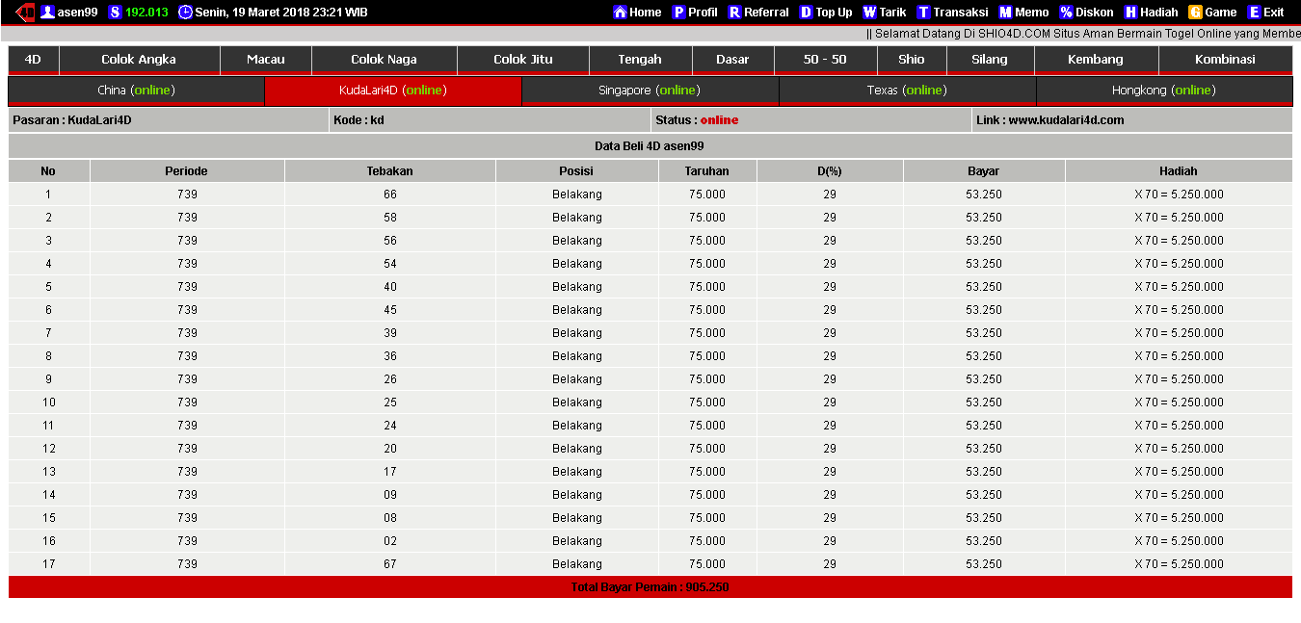Click the Top Up D icon
The height and width of the screenshot is (623, 1301).
pos(806,13)
